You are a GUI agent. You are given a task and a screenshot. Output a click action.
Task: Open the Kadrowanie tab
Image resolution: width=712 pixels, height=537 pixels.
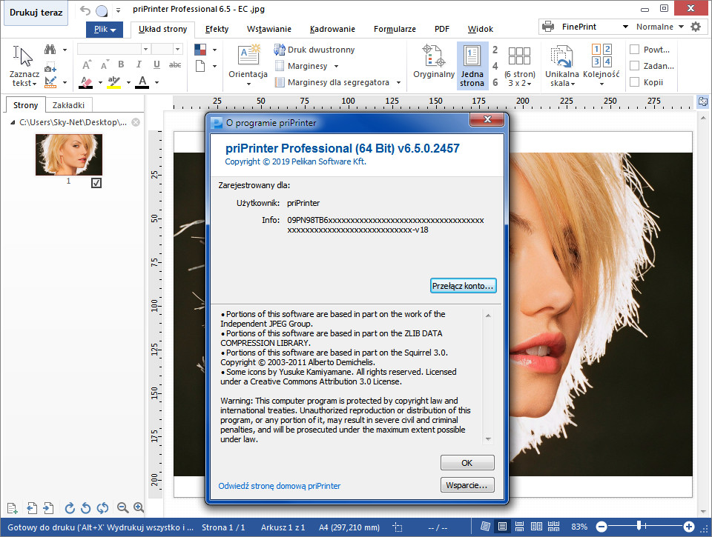pos(332,29)
